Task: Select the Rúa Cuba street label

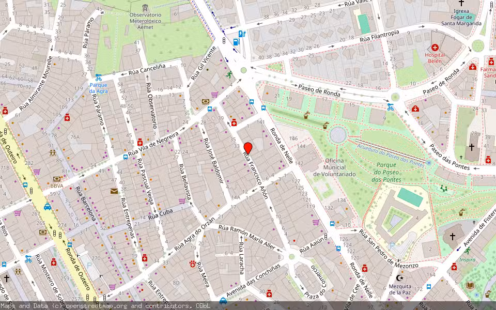Action: (x=161, y=214)
